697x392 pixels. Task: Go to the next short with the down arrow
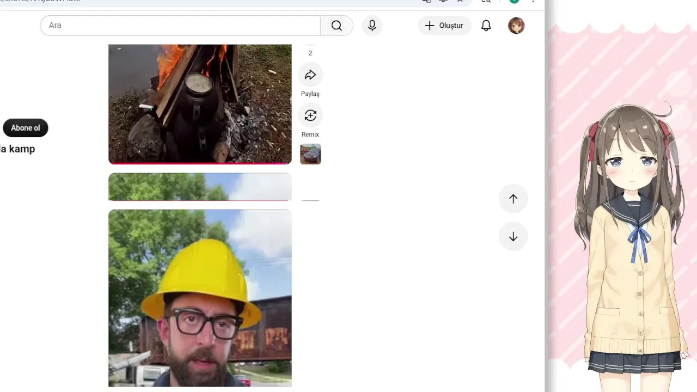(513, 237)
